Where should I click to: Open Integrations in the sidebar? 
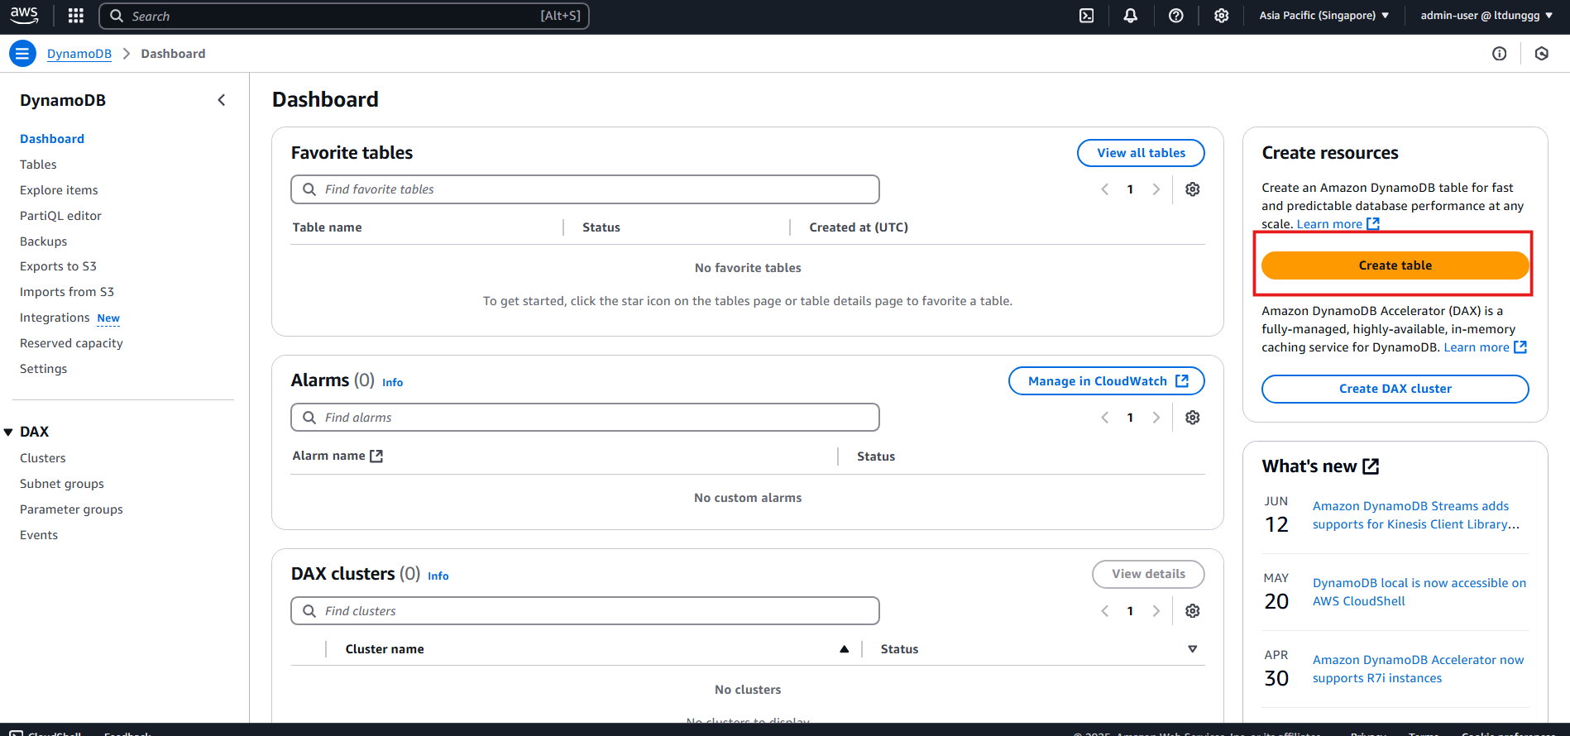tap(55, 318)
